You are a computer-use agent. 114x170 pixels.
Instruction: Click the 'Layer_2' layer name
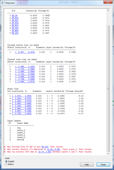(x=21, y=130)
